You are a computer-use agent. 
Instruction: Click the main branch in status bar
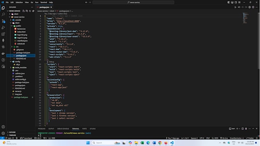coord(8,138)
